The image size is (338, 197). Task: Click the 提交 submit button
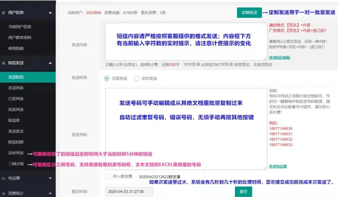243,192
